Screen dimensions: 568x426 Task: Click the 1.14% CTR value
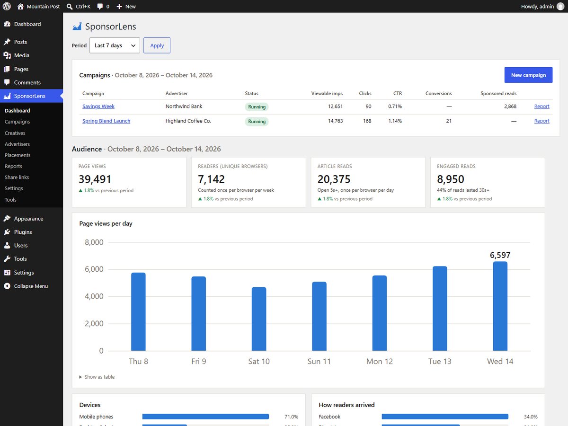click(395, 121)
